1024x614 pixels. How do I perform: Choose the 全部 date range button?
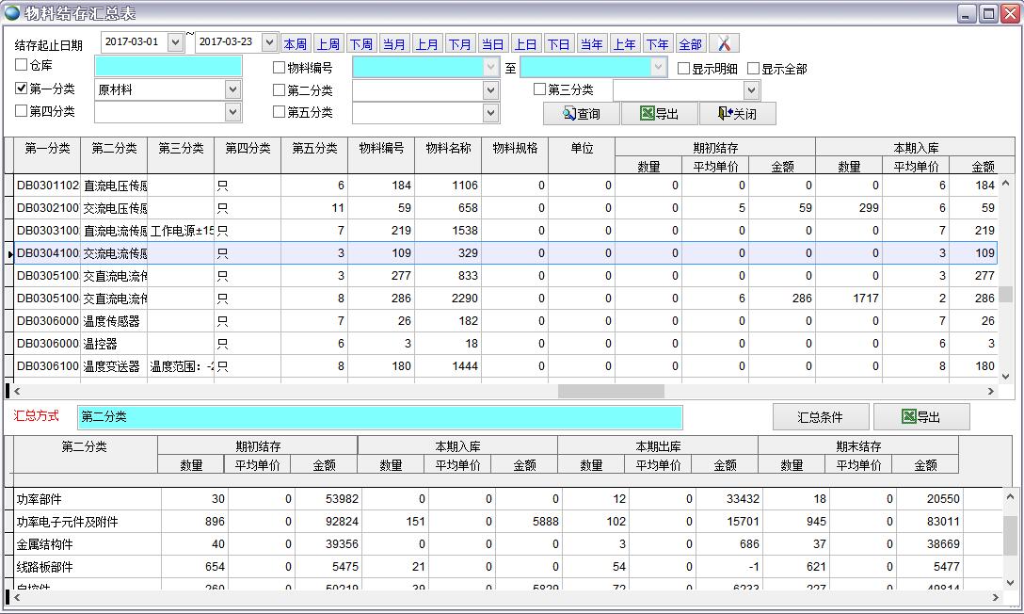(690, 44)
